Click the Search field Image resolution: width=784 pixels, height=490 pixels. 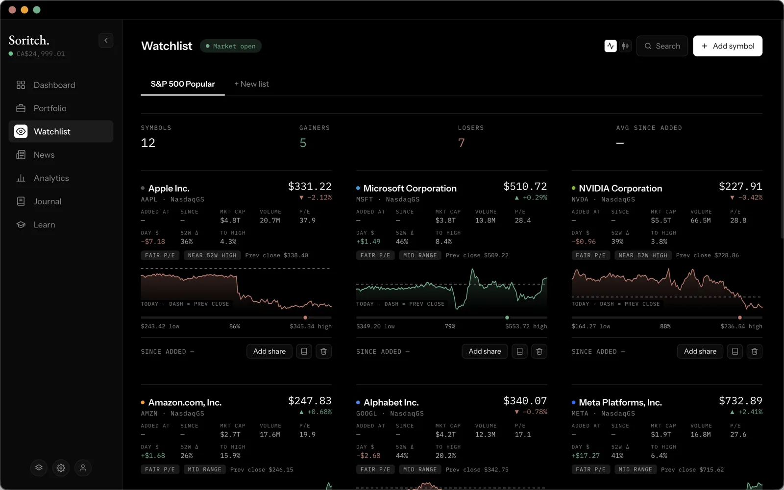click(x=662, y=46)
